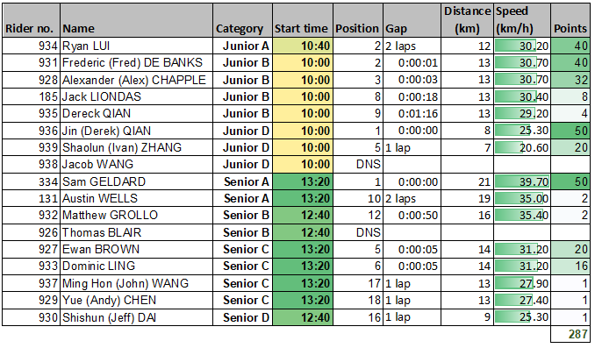Select Jacob WANG's DNS position cell
595x348 pixels.
358,164
